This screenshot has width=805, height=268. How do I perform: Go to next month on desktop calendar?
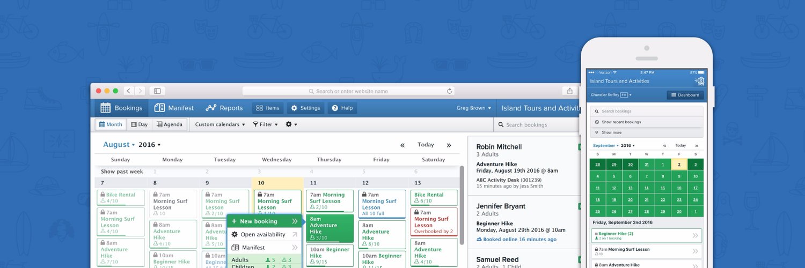pyautogui.click(x=449, y=145)
